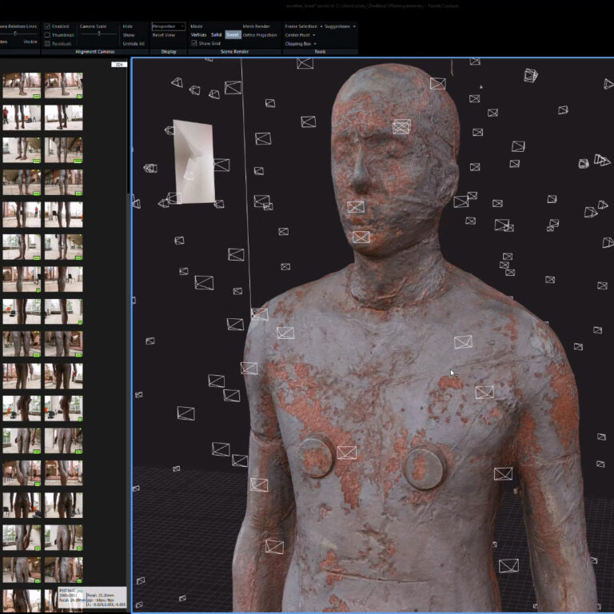Viewport: 614px width, 614px height.
Task: Select the camera icon between the chest discs
Action: (346, 453)
